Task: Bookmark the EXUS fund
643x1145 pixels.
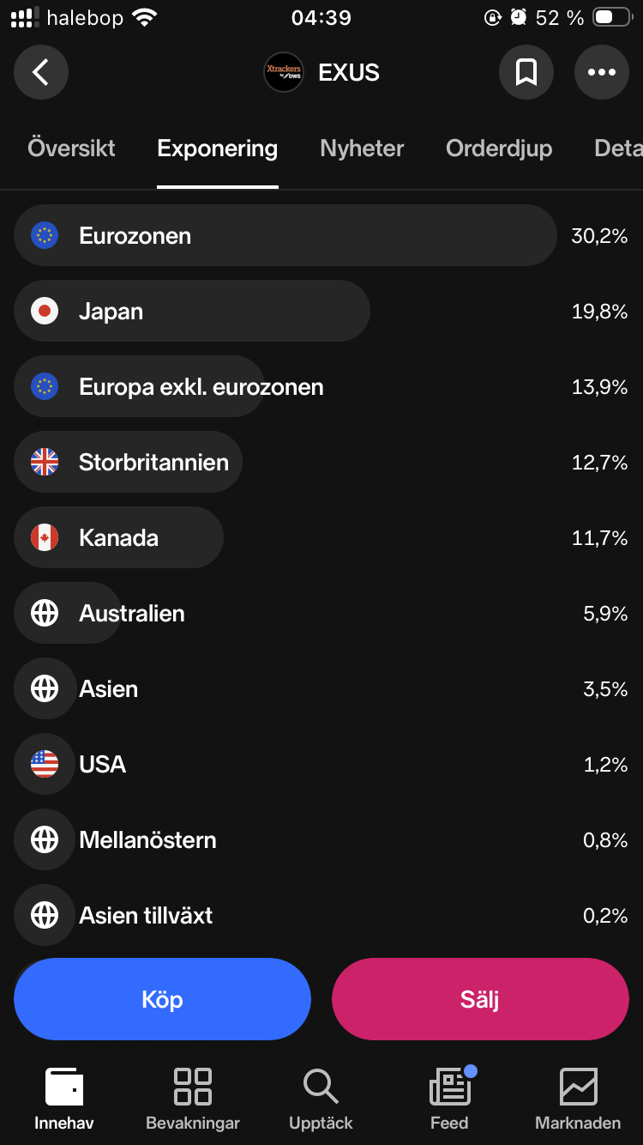Action: coord(526,72)
